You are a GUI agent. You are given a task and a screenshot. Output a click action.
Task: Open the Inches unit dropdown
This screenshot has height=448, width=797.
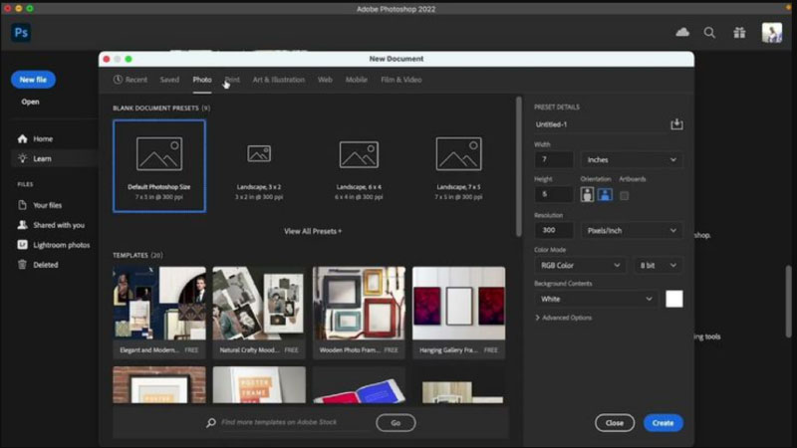(x=632, y=160)
